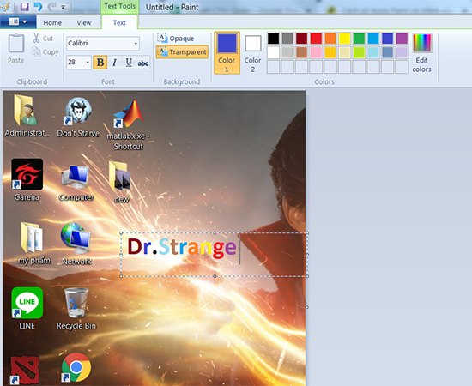Click the Redo arrow in title bar
The image size is (472, 386).
coord(51,6)
